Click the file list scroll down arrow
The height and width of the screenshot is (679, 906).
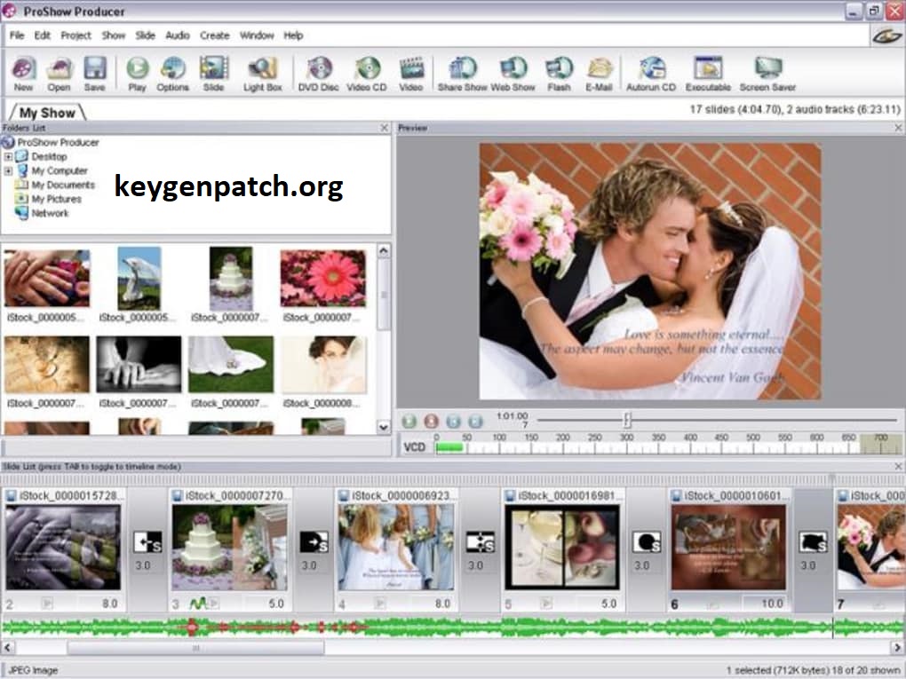click(x=383, y=427)
